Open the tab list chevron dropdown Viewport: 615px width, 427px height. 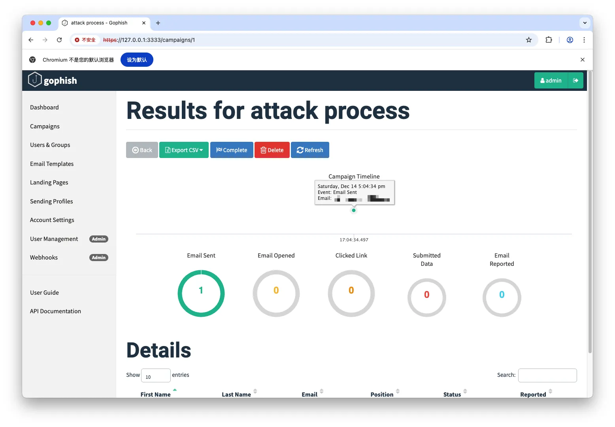(x=585, y=23)
